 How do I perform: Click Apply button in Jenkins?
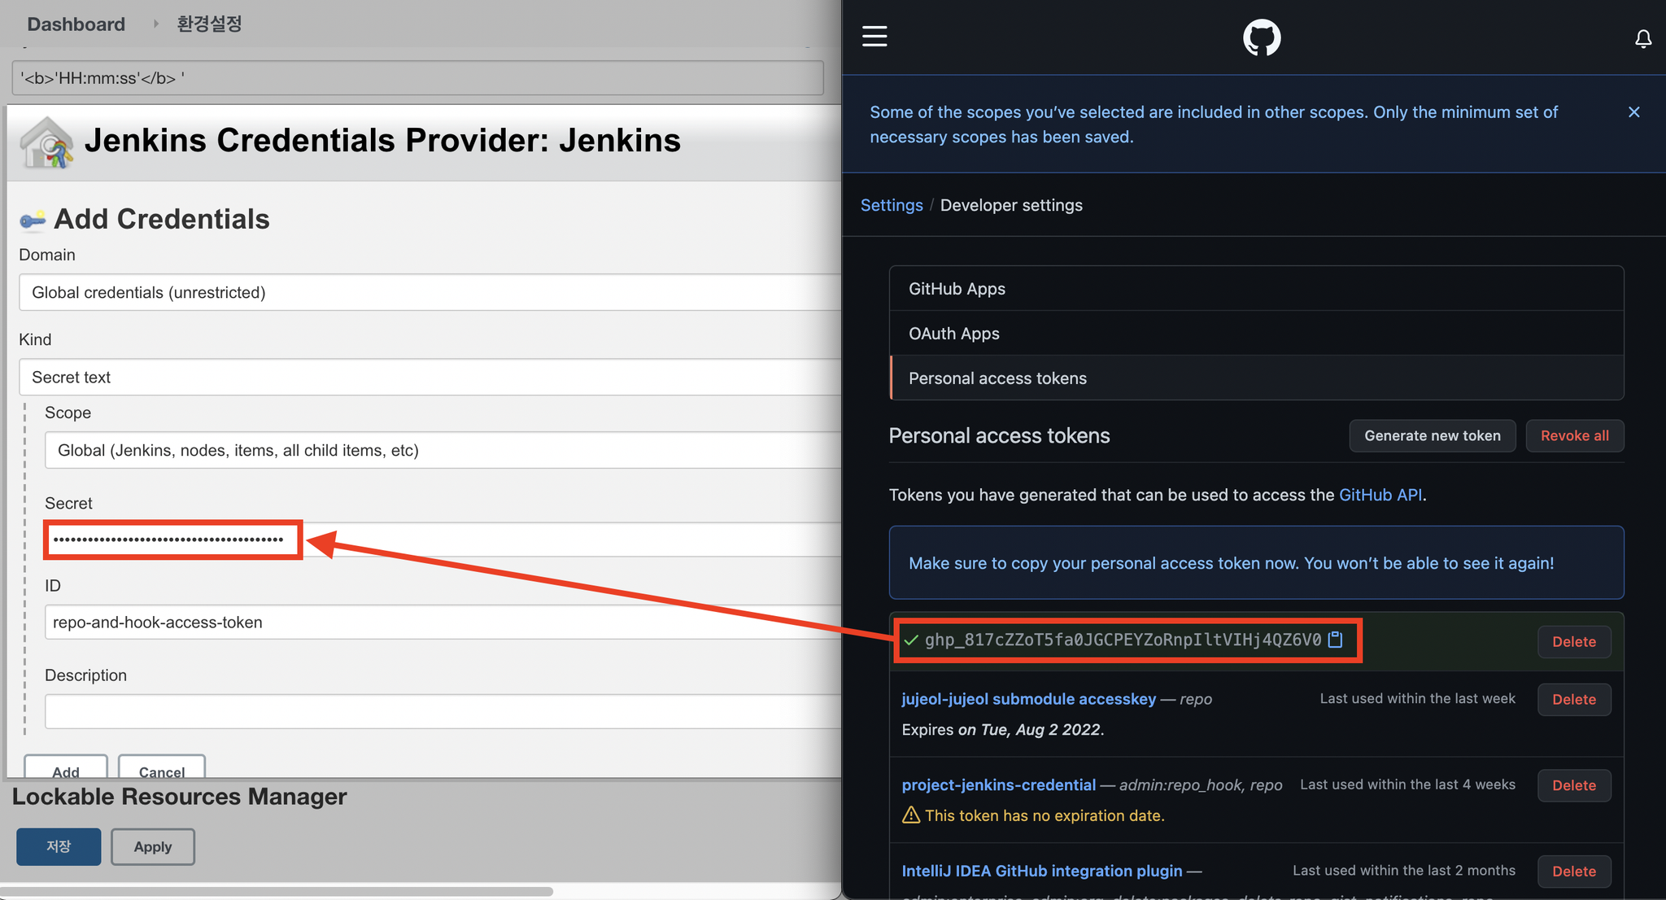[153, 846]
